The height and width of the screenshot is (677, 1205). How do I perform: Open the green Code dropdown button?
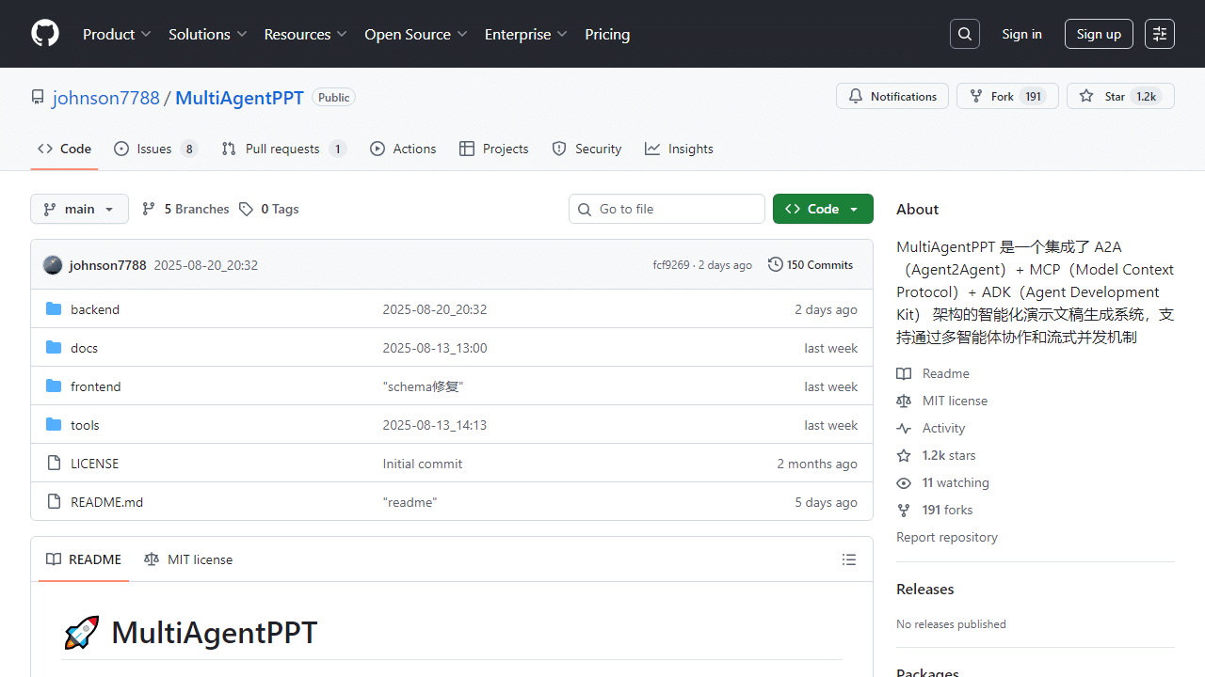click(823, 209)
